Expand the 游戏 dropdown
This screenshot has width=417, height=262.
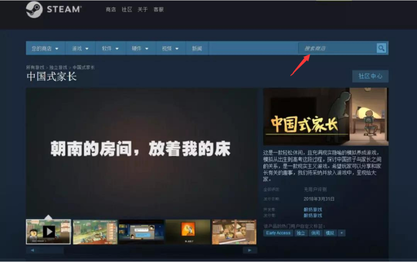click(x=80, y=49)
